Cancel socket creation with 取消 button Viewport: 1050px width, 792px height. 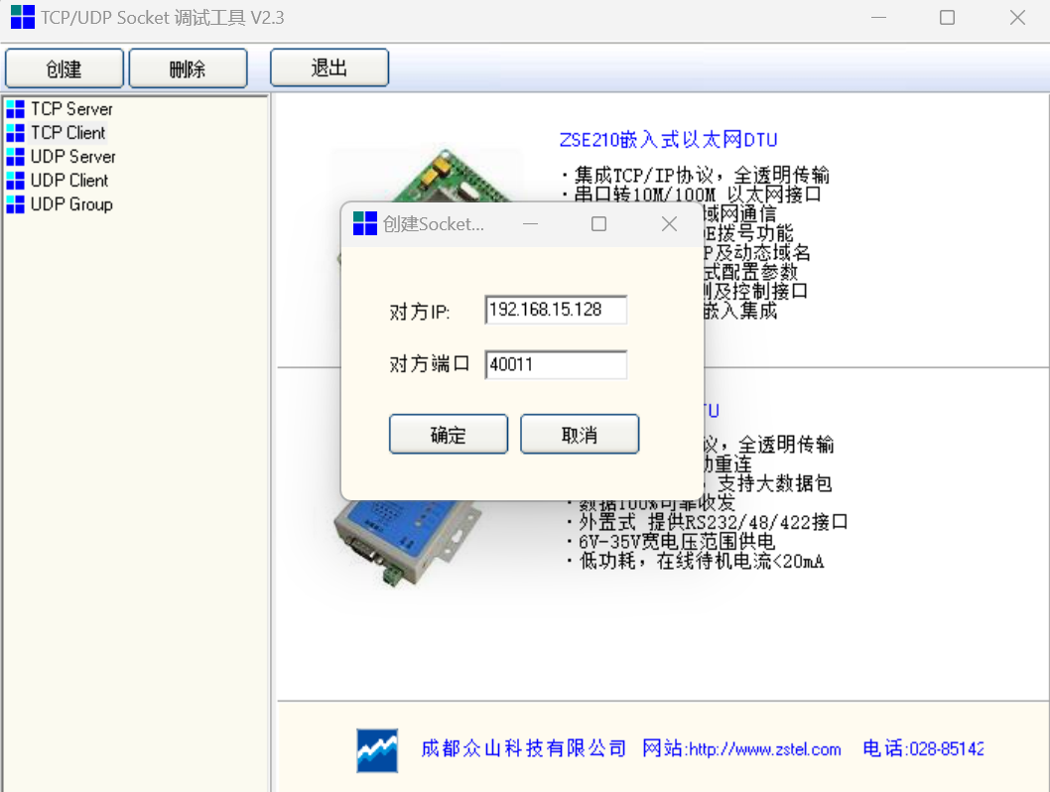pyautogui.click(x=580, y=435)
